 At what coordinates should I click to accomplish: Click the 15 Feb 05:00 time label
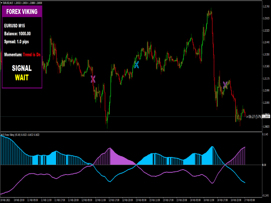click(x=141, y=200)
